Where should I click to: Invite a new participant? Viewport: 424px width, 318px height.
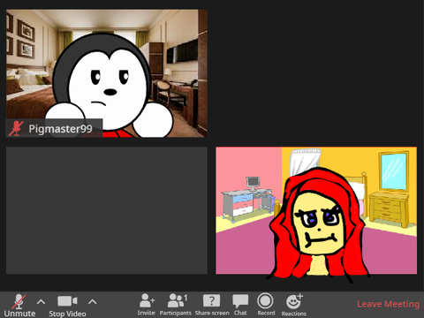coord(147,305)
